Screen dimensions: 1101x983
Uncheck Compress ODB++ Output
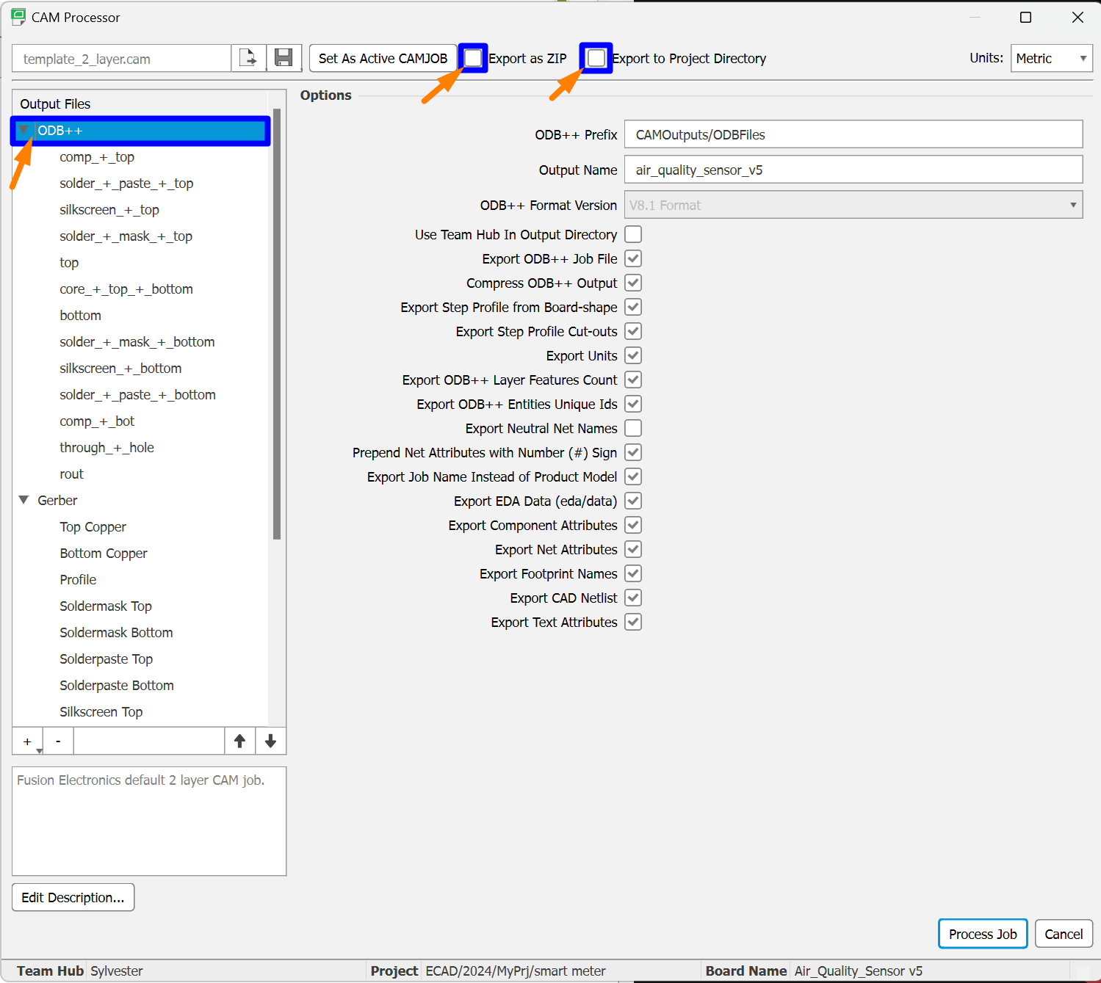click(632, 283)
